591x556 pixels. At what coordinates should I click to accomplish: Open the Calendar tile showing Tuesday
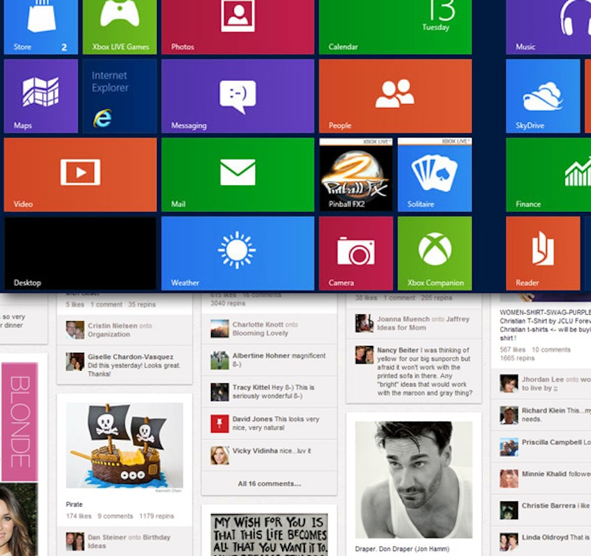395,27
